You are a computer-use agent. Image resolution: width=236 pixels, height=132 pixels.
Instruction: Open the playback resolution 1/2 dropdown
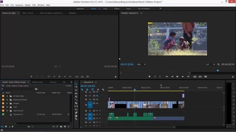tap(210, 65)
